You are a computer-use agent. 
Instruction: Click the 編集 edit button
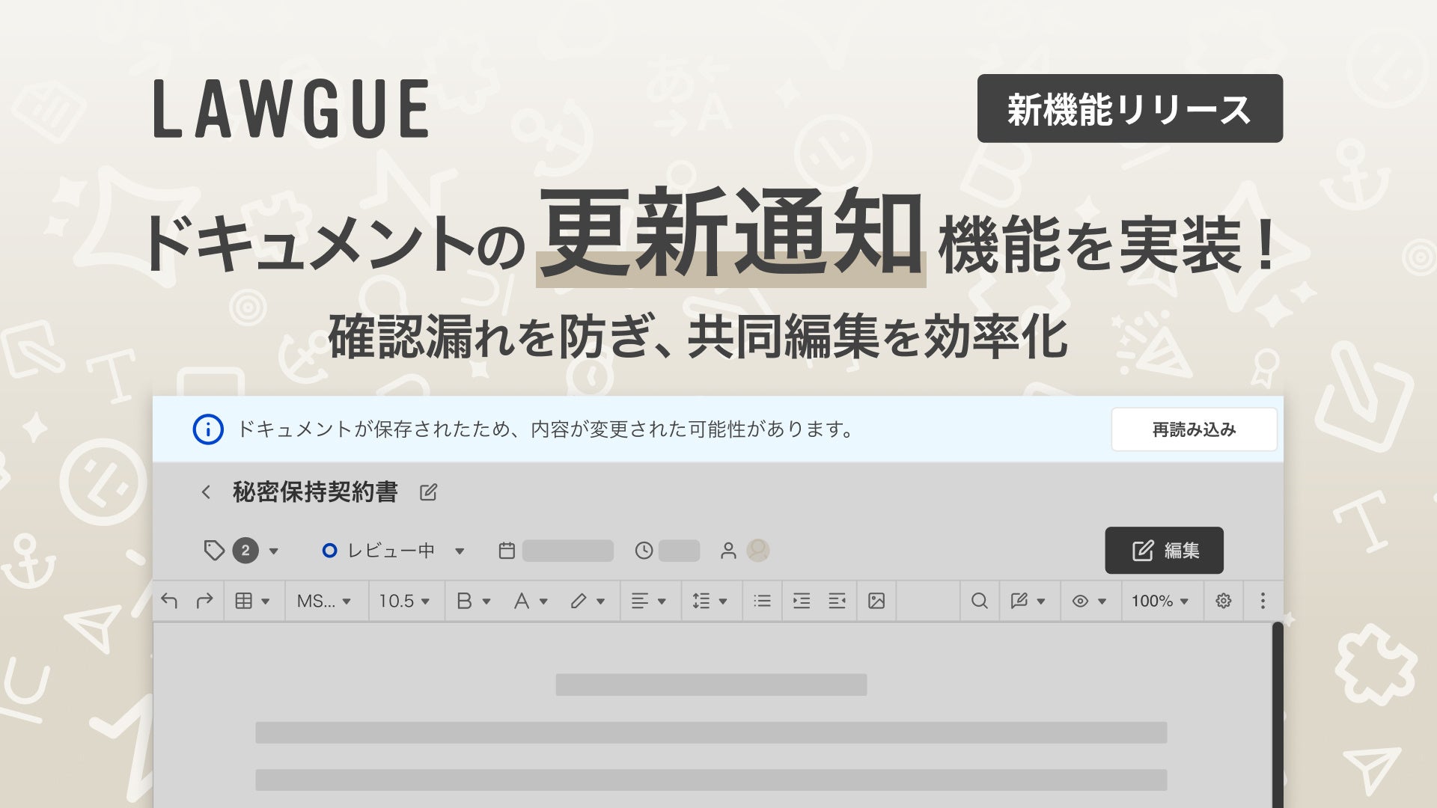pos(1164,551)
